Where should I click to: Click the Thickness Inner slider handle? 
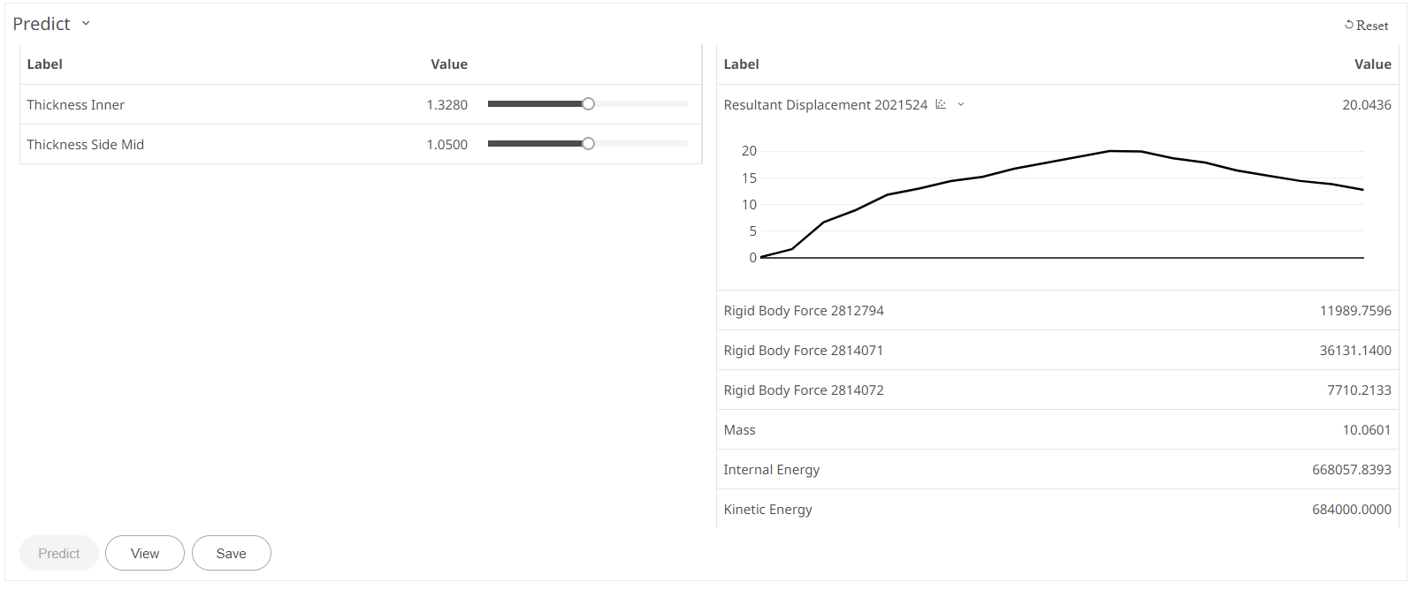click(588, 104)
